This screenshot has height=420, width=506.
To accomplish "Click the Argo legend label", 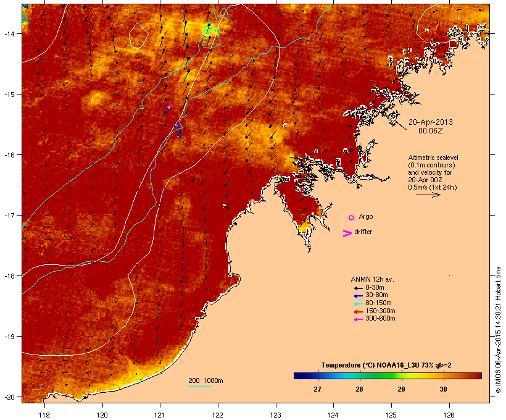I will (366, 216).
